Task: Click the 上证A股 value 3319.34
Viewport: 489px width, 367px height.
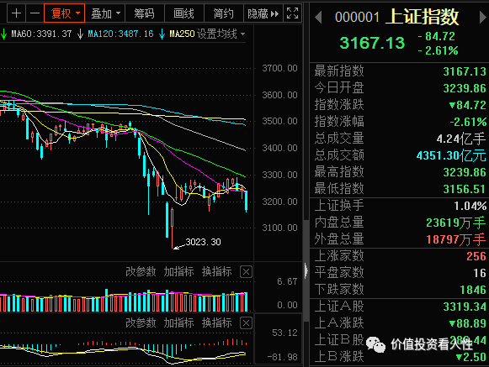Action: tap(465, 307)
